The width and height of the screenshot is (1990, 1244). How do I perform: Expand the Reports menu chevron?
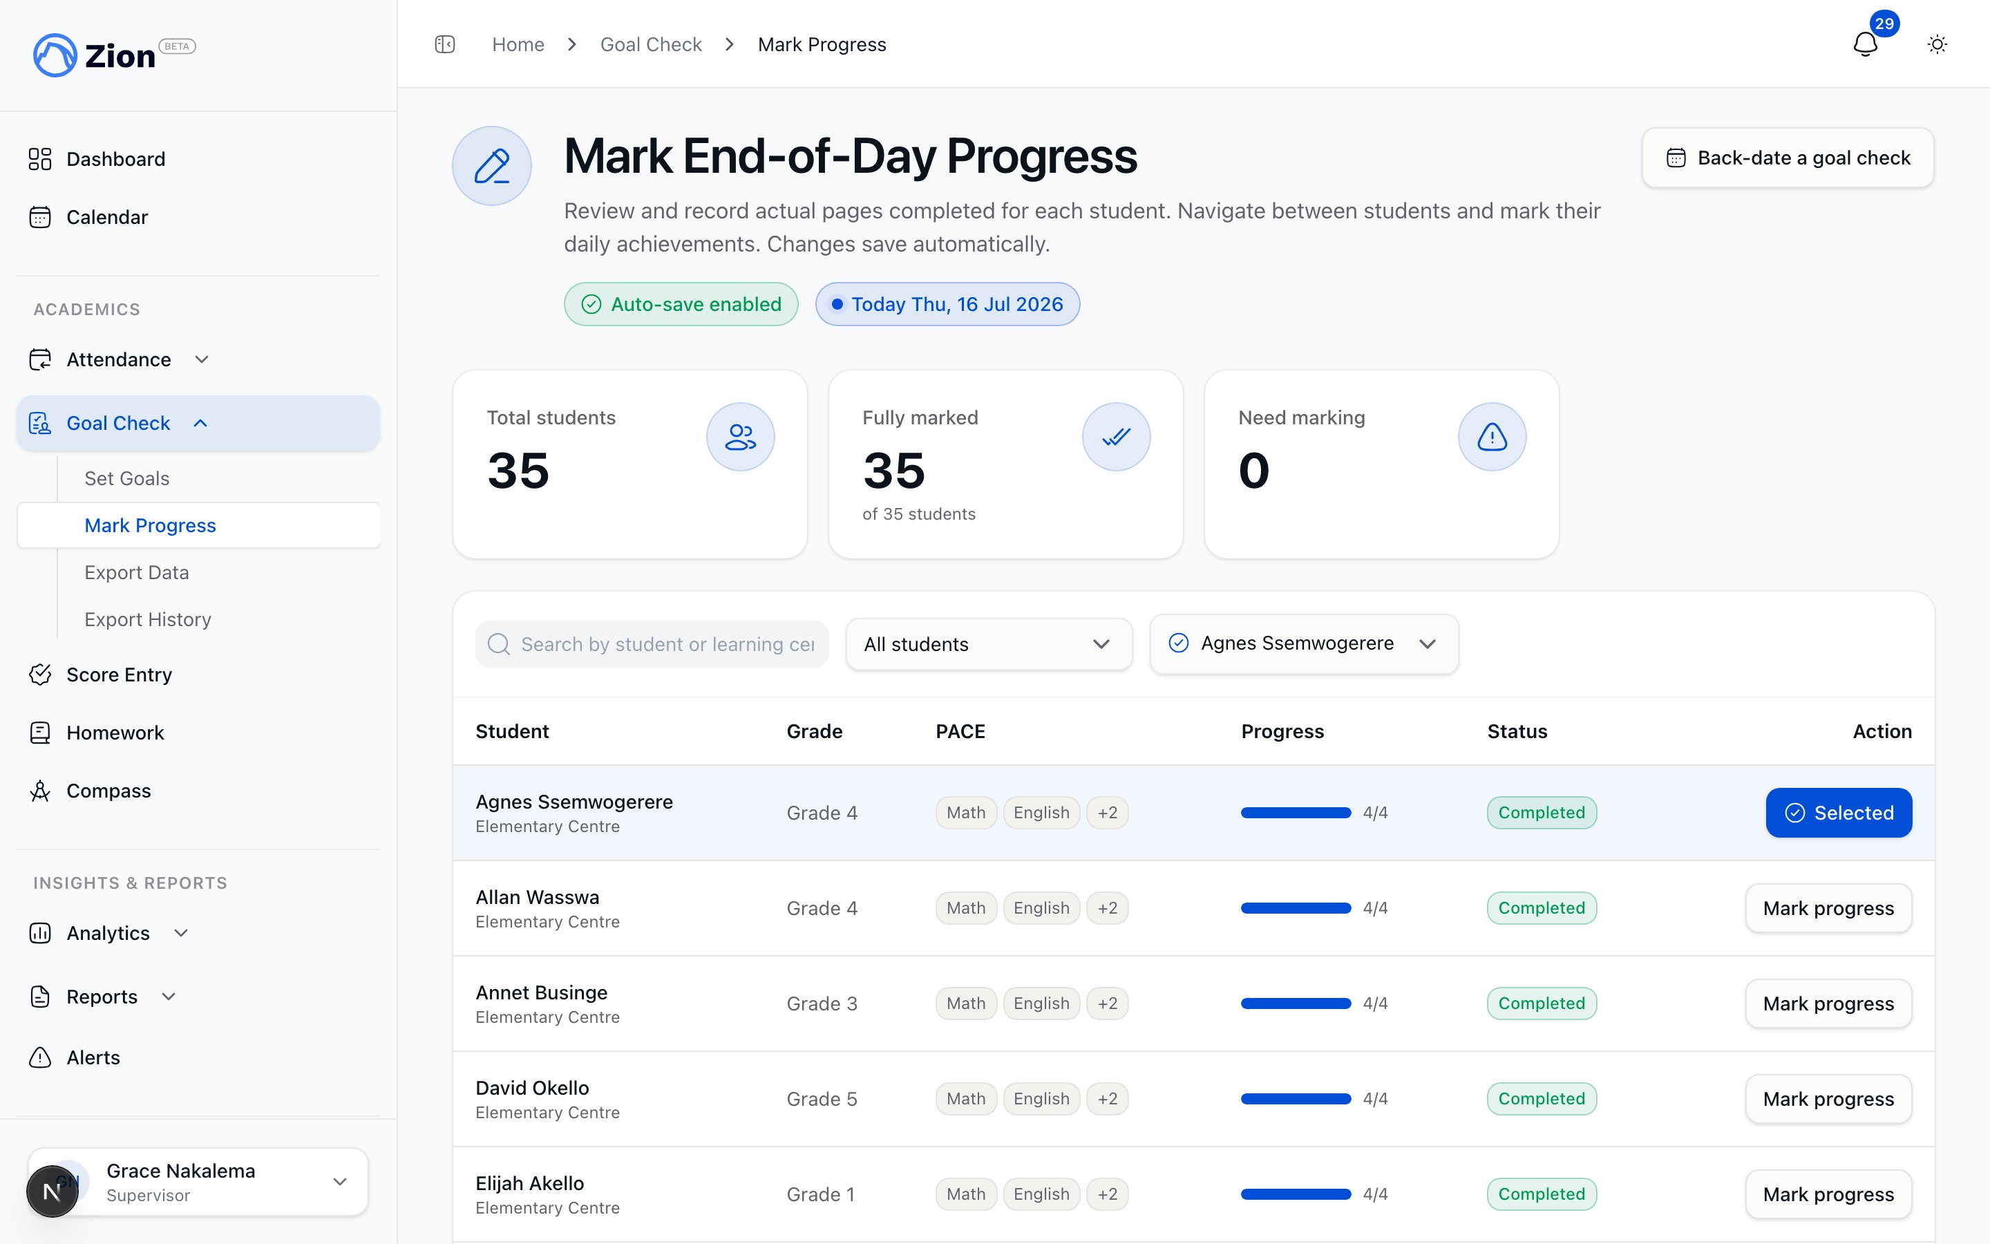(169, 997)
